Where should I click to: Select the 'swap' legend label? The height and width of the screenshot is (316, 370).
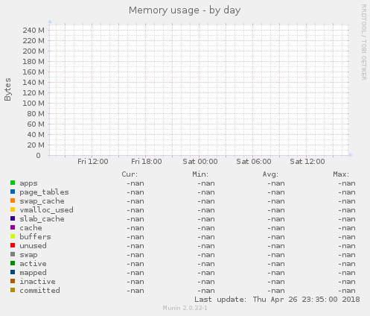pyautogui.click(x=28, y=255)
